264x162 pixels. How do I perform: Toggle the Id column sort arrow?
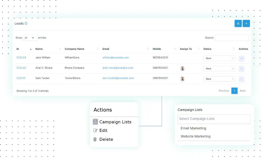[31, 49]
